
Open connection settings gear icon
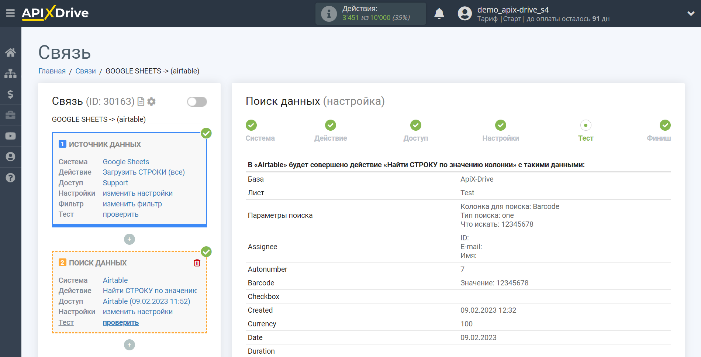(x=151, y=102)
